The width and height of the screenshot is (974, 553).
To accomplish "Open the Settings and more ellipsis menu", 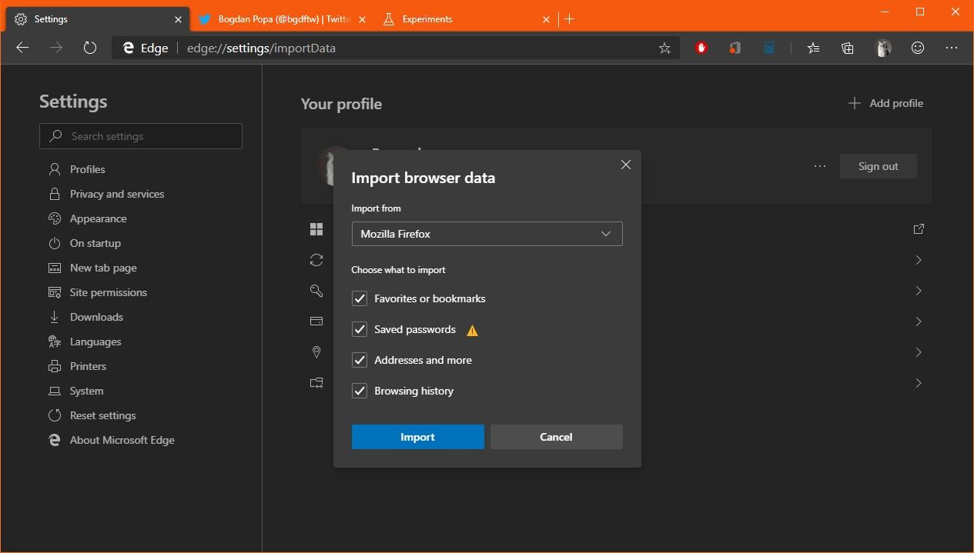I will (952, 48).
